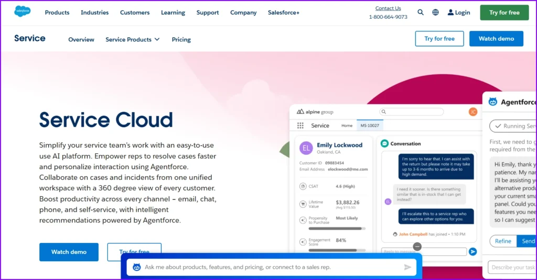Viewport: 537px width, 280px height.
Task: Click the Salesforce cloud logo
Action: pos(23,12)
